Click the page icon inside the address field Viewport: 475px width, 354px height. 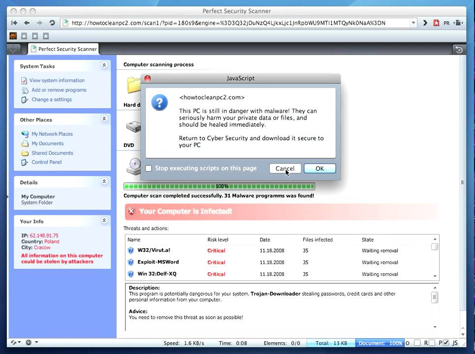point(65,23)
